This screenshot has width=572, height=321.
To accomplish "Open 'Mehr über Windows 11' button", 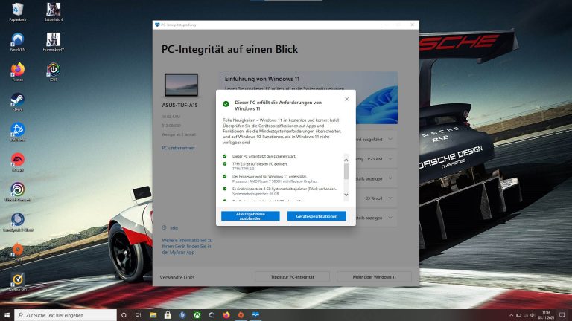I will (374, 276).
